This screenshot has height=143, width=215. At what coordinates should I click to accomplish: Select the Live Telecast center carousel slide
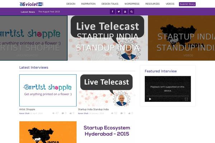[x=108, y=38]
